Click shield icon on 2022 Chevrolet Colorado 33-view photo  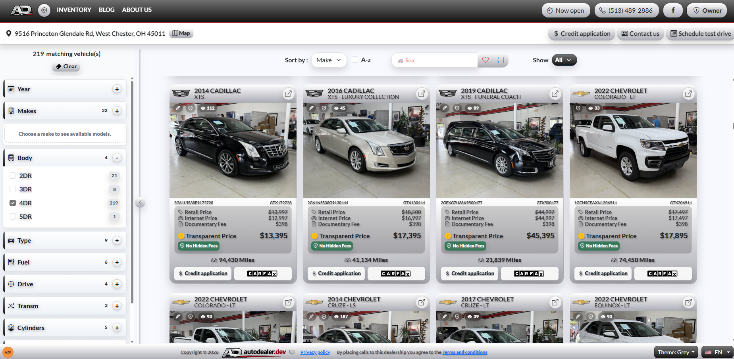click(578, 108)
